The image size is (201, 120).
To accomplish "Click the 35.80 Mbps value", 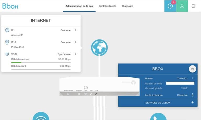I will click(64, 59).
